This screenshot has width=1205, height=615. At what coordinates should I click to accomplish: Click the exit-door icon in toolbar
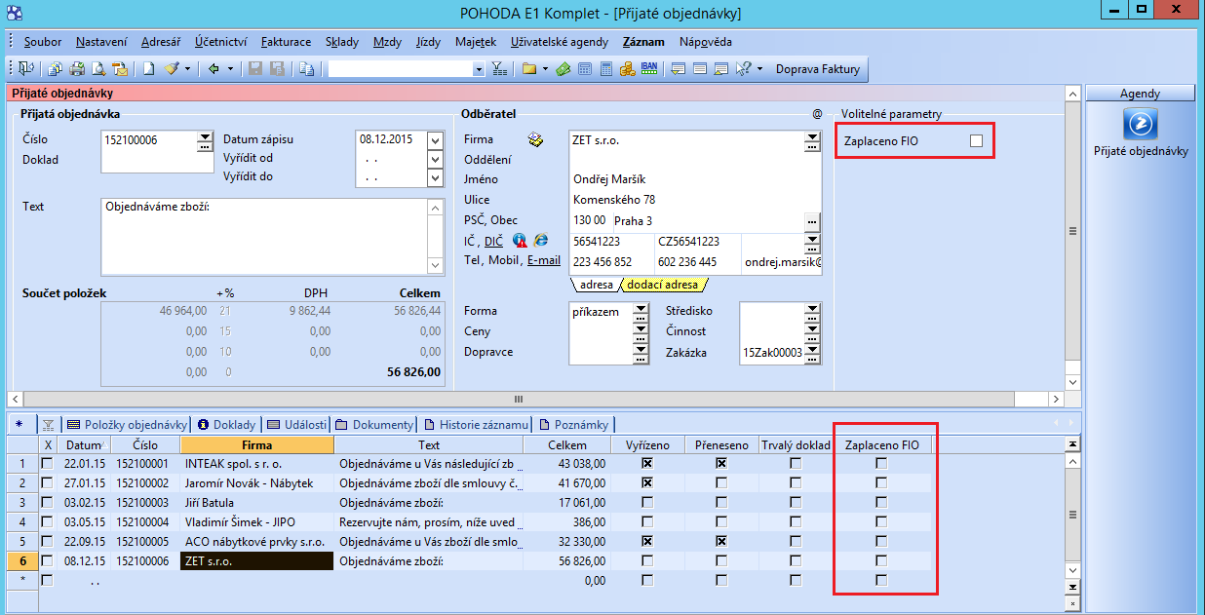pos(25,69)
